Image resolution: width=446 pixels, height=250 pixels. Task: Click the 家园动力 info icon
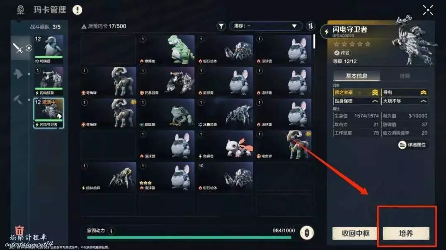point(111,231)
